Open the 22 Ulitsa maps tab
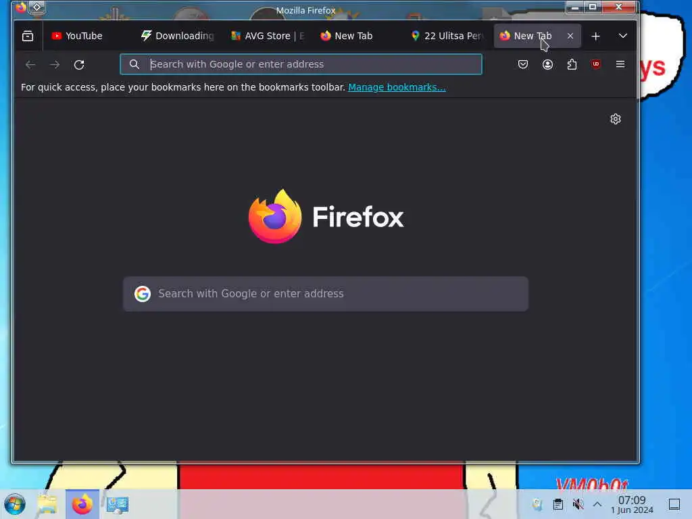Screen dimensions: 692x519 pyautogui.click(x=447, y=36)
